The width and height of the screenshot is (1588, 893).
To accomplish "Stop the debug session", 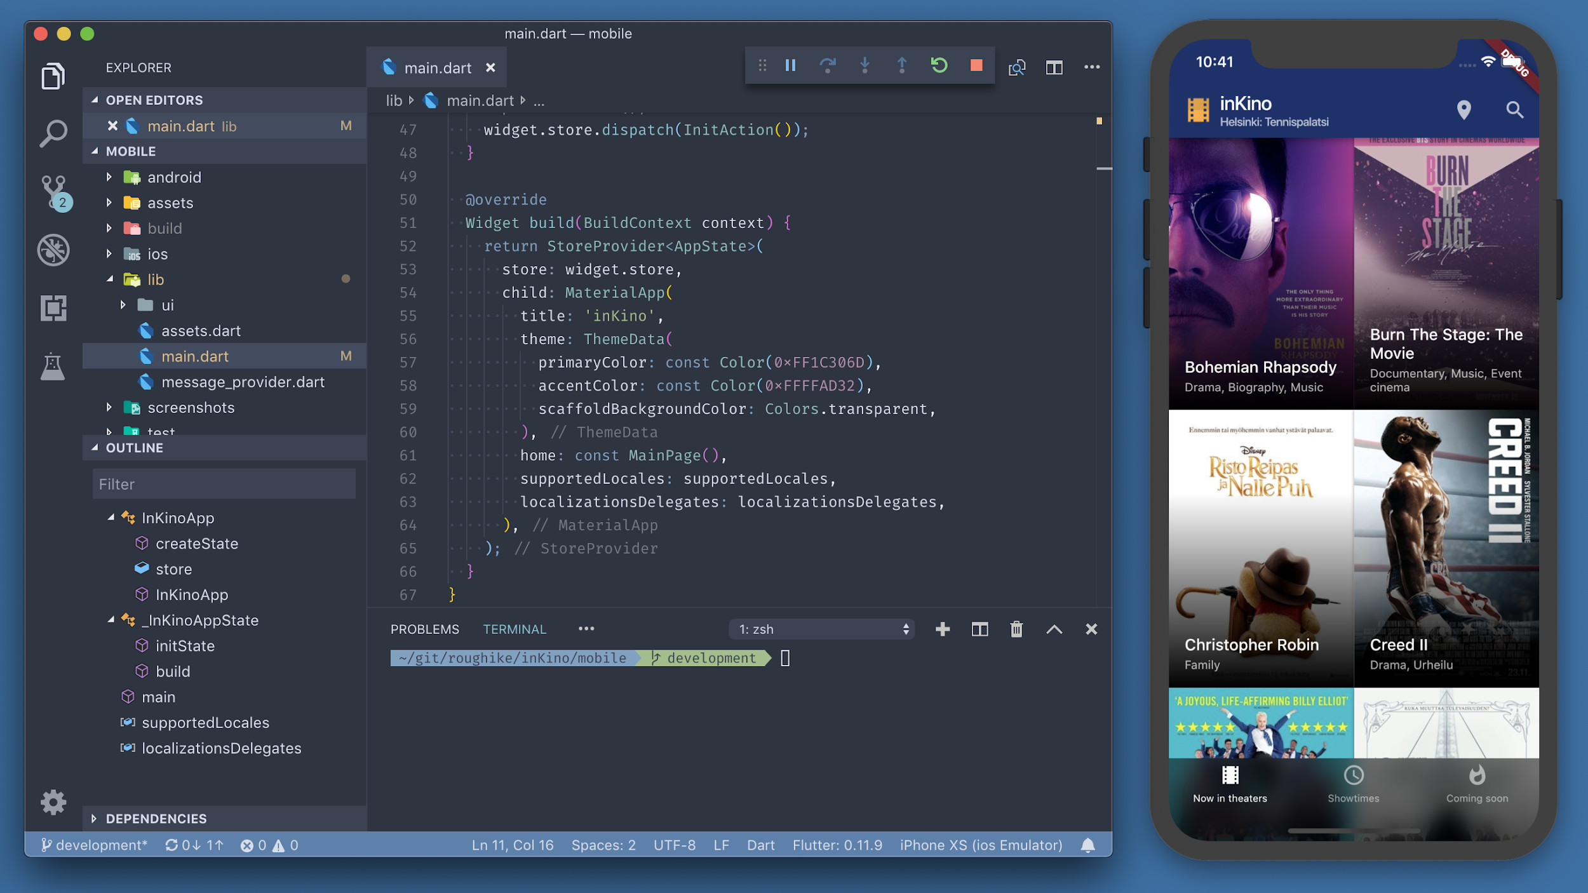I will pos(976,65).
